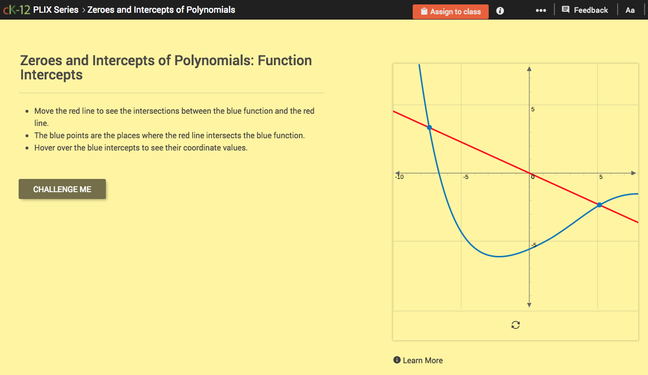Click the Feedback speech-bubble icon
The image size is (648, 375).
click(x=566, y=9)
